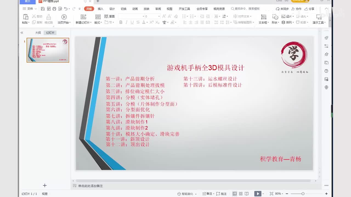
Task: Switch to the Outline (大纲) panel tab
Action: pyautogui.click(x=38, y=33)
